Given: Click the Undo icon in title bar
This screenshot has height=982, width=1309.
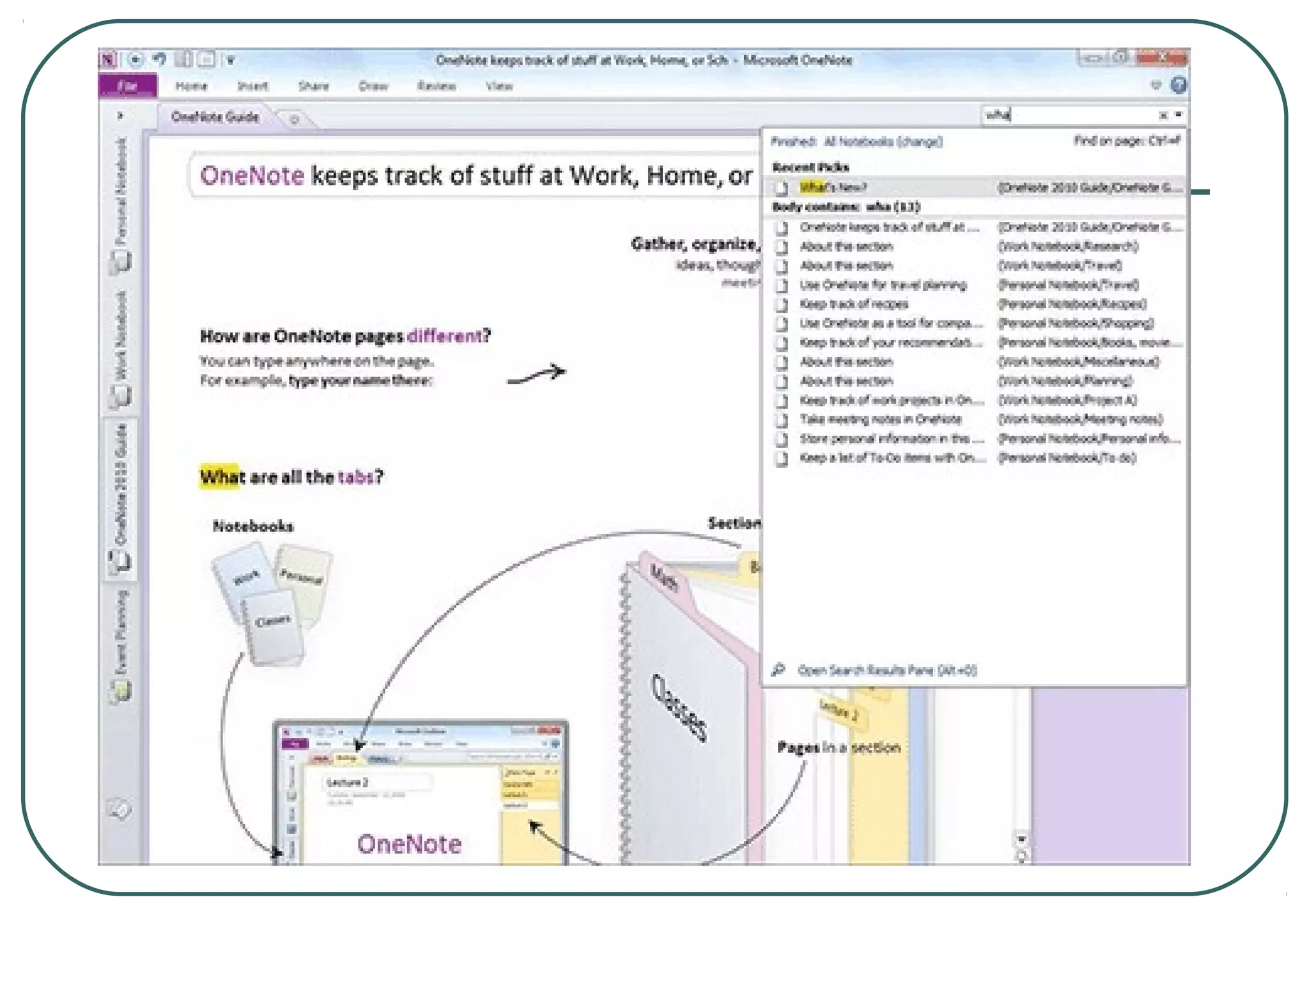Looking at the screenshot, I should (x=160, y=59).
